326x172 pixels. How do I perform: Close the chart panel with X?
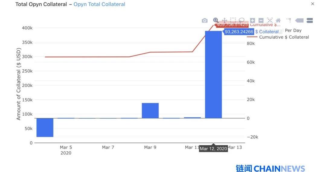(313, 4)
